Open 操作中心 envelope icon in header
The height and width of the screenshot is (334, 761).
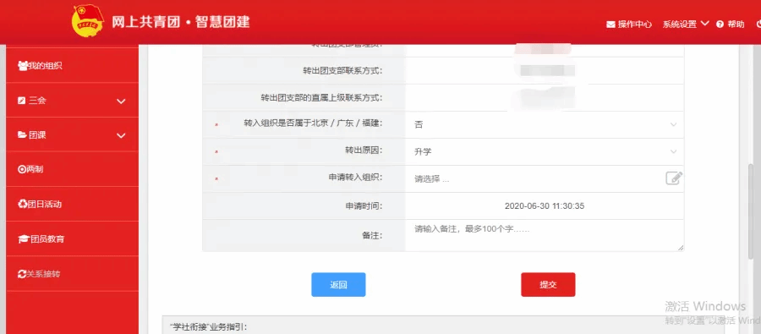610,25
